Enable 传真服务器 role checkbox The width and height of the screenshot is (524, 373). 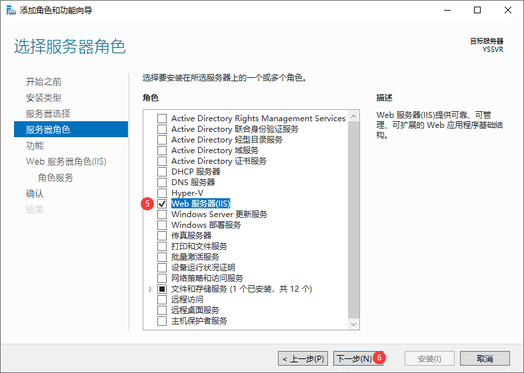(x=162, y=236)
